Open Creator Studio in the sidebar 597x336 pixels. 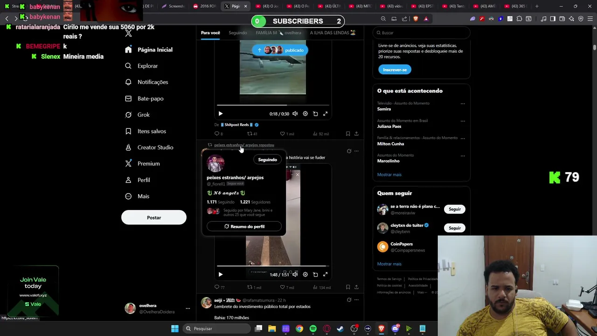pos(149,147)
